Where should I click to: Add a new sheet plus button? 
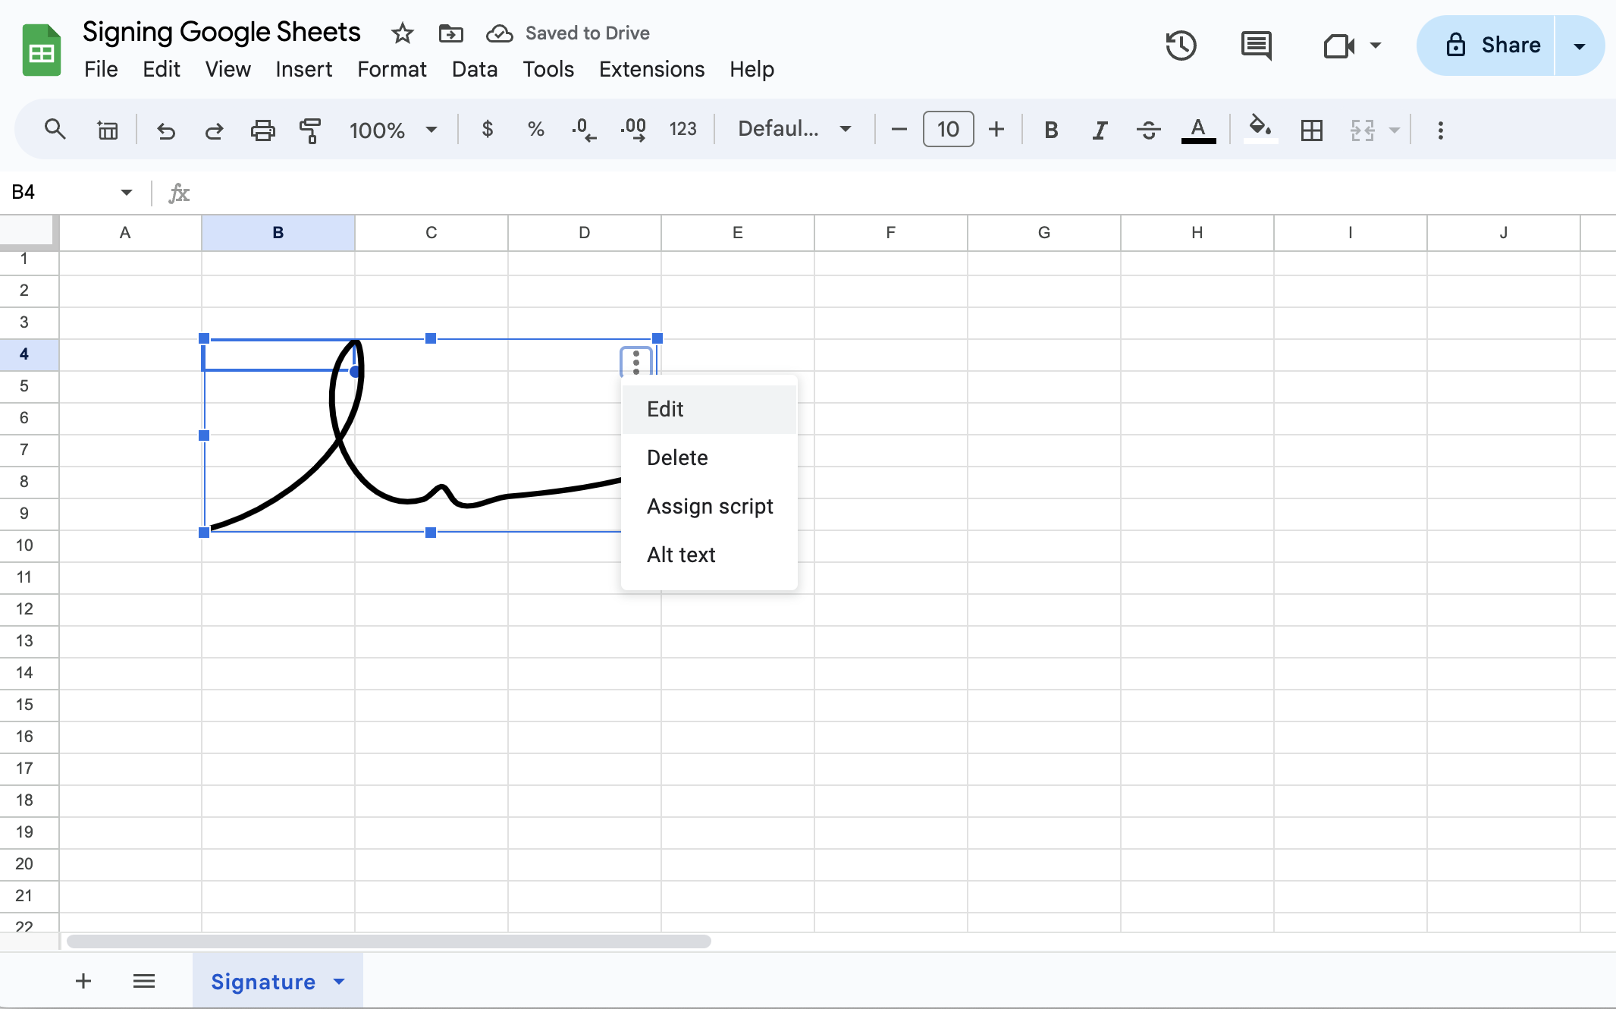click(83, 981)
